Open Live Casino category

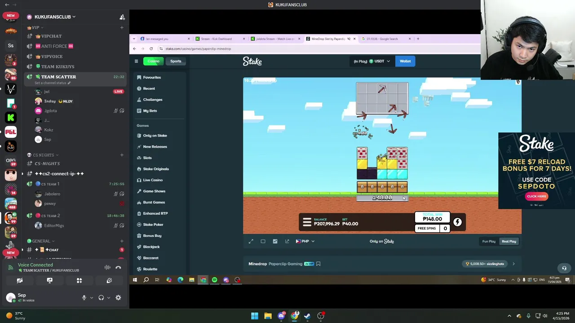tap(159, 180)
